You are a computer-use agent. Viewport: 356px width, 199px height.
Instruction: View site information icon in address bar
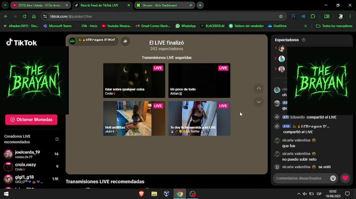click(x=45, y=16)
